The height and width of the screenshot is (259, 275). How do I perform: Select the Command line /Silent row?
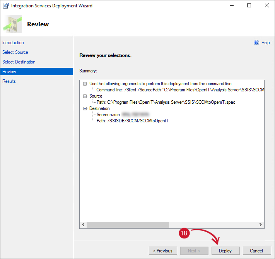180,90
